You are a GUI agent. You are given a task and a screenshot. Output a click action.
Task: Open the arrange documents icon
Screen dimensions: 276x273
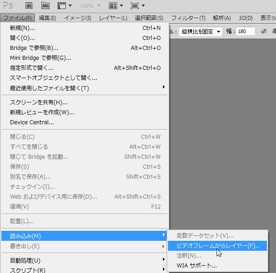coord(113,6)
